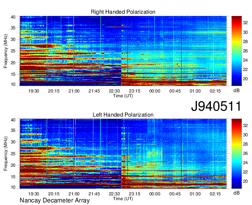252x205 pixels.
Task: Click the Left Handed Polarization spectrogram
Action: click(x=123, y=154)
